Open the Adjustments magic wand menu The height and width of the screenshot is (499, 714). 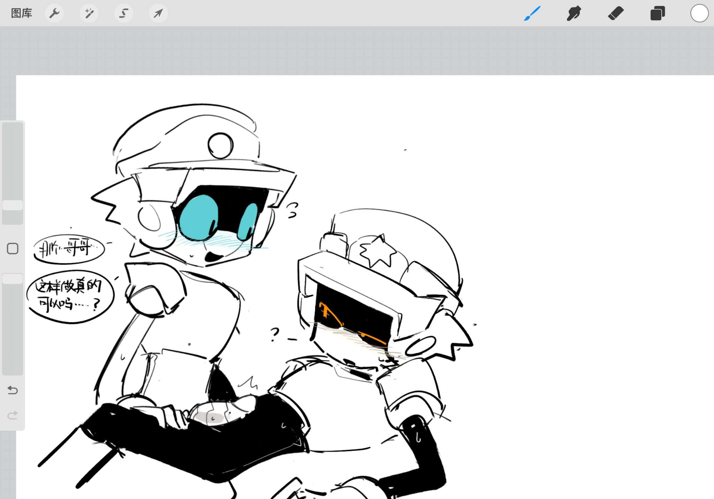[89, 13]
